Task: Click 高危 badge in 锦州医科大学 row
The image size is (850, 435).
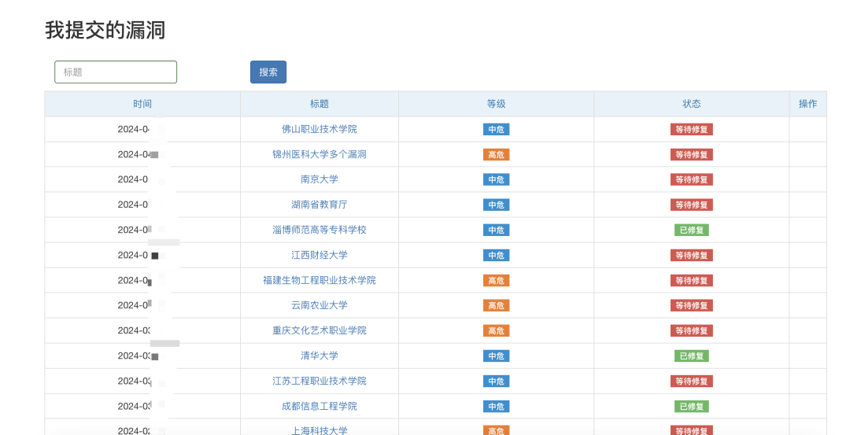Action: coord(496,155)
